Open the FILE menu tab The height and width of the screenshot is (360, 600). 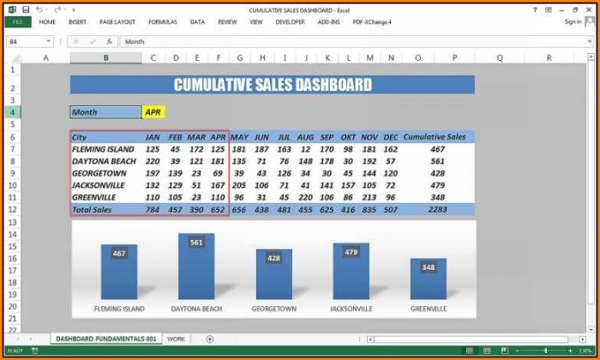coord(16,21)
